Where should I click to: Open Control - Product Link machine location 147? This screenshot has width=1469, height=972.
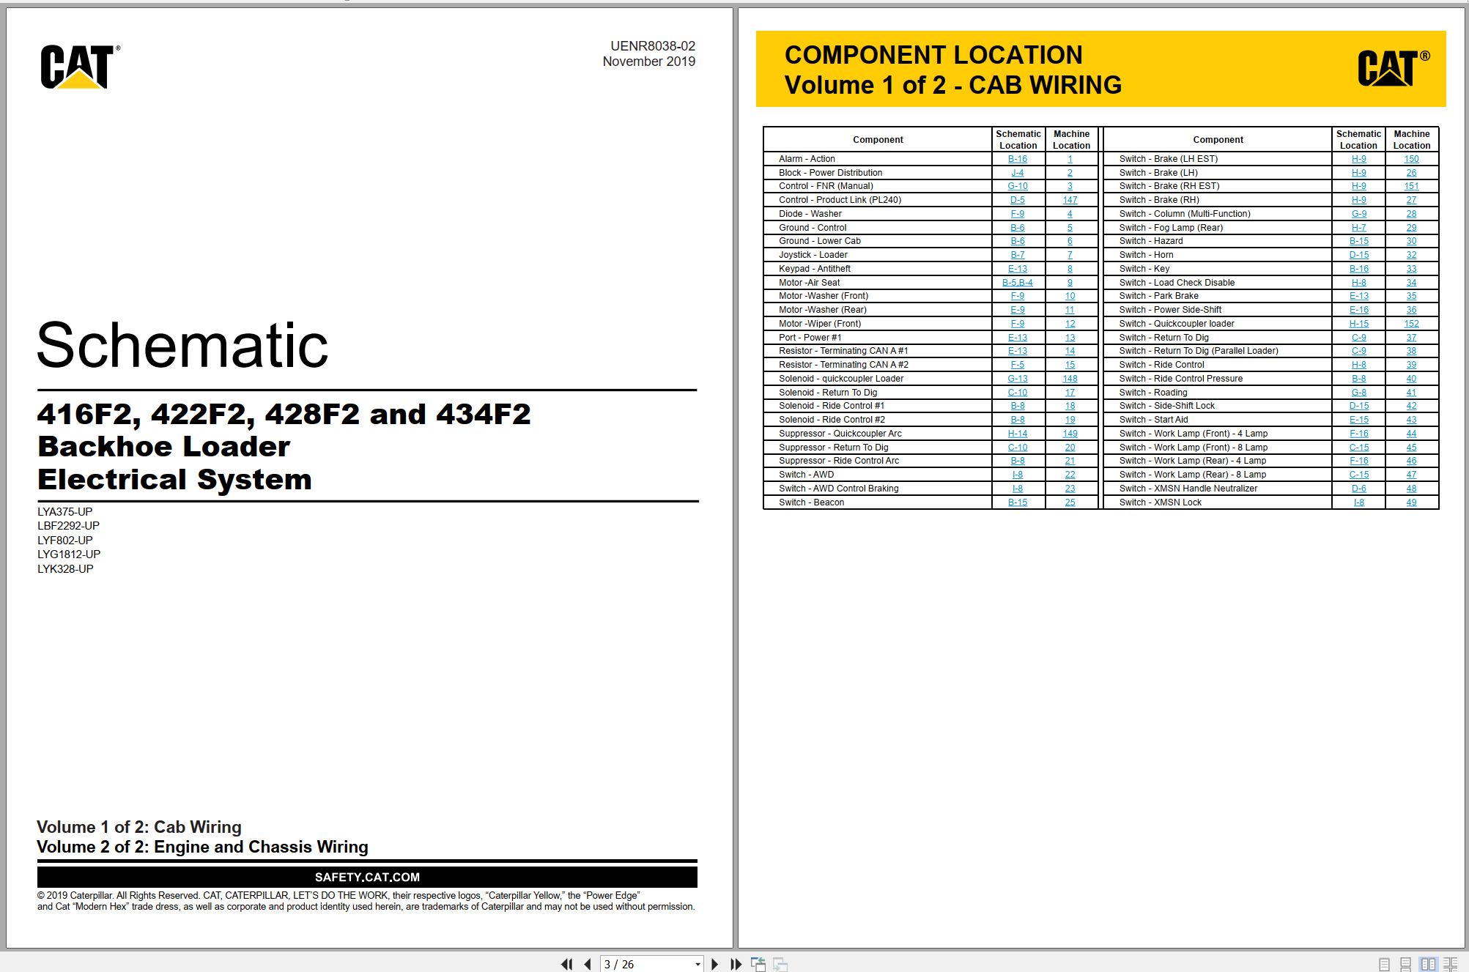click(x=1070, y=200)
